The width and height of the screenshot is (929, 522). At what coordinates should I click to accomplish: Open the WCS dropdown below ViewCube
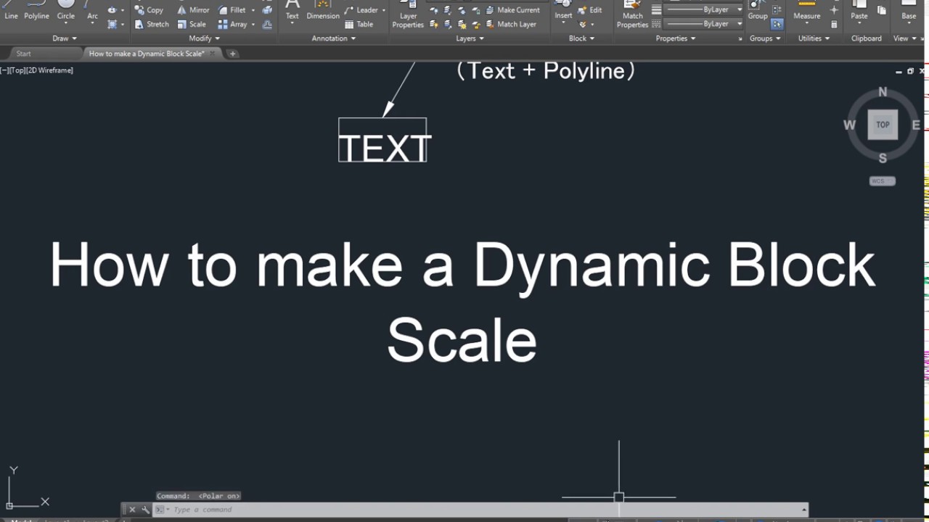pos(883,181)
